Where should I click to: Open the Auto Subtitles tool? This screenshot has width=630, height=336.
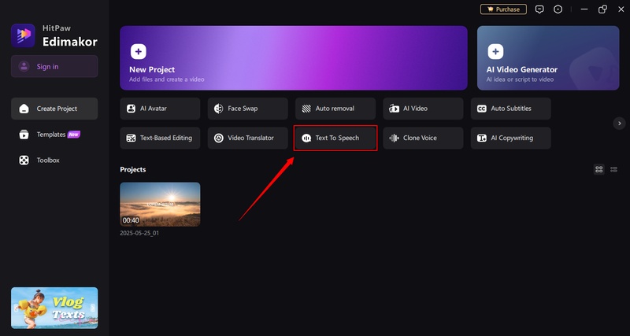point(510,109)
